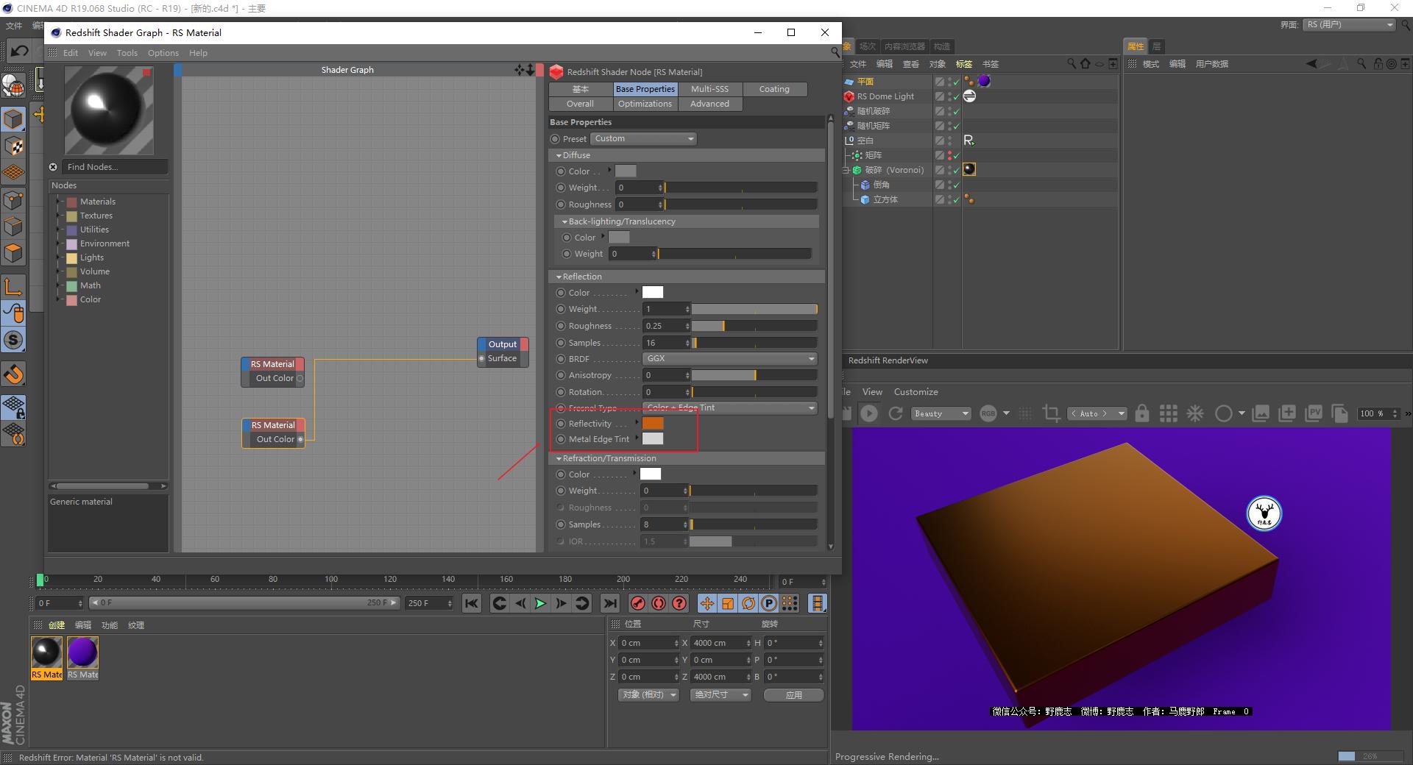Screen dimensions: 1413x765
Task: Open the crop region tool in RenderView
Action: 1052,413
